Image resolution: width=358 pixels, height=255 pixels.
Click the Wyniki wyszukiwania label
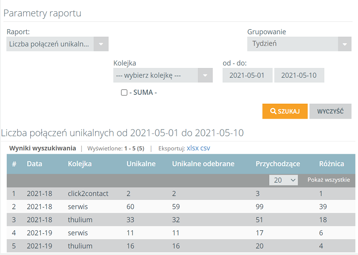pyautogui.click(x=43, y=148)
